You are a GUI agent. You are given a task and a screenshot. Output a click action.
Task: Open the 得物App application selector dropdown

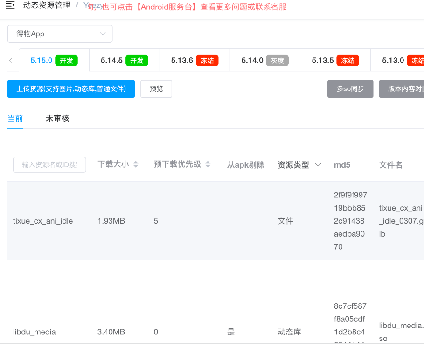point(60,34)
